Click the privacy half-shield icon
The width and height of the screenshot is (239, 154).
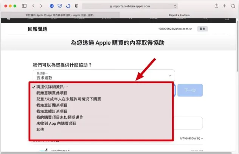click(76, 6)
